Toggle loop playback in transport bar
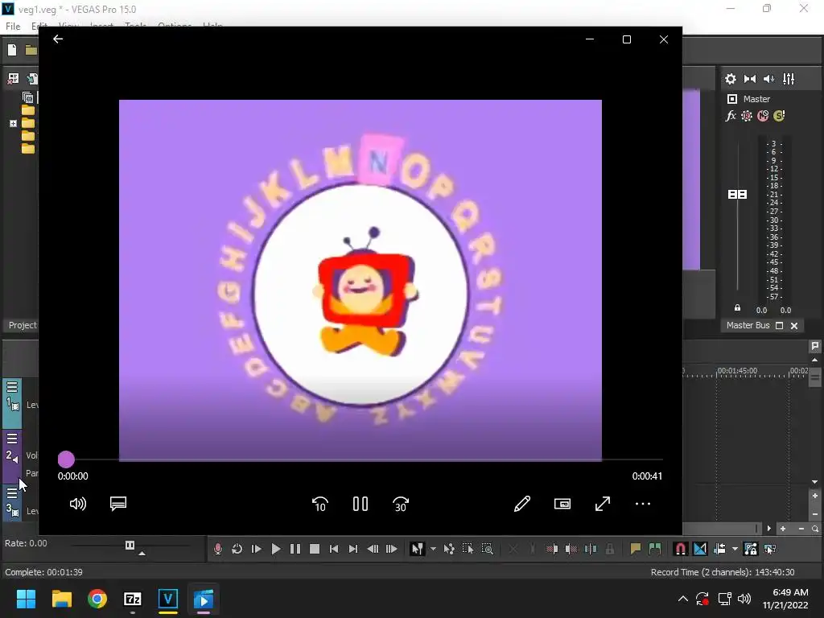The image size is (824, 618). point(237,549)
